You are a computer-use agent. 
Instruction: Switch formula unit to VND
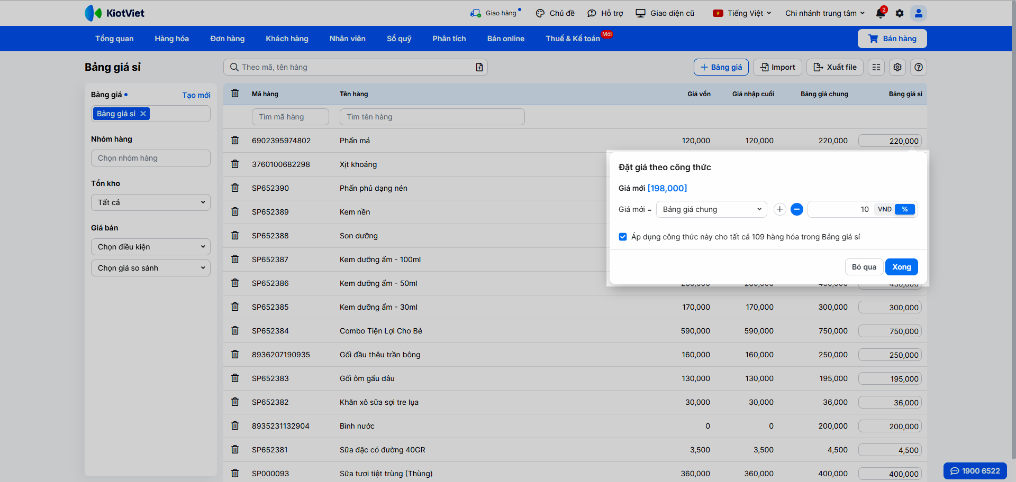(884, 209)
